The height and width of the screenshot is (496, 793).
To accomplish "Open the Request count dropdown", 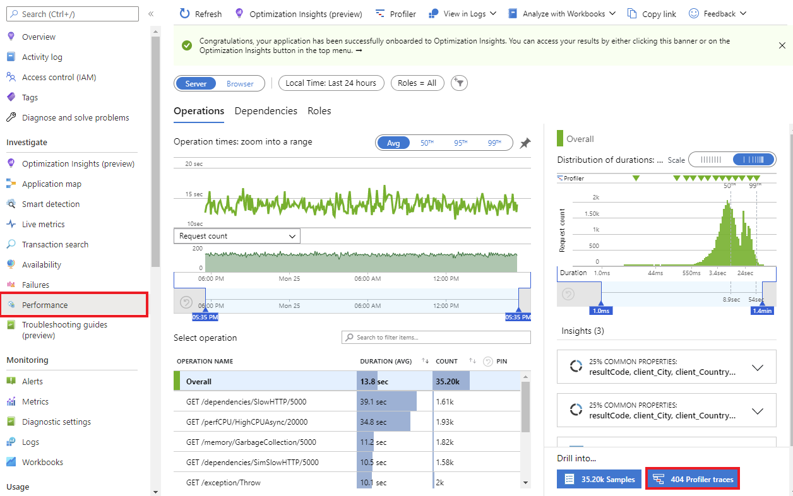I will point(237,235).
